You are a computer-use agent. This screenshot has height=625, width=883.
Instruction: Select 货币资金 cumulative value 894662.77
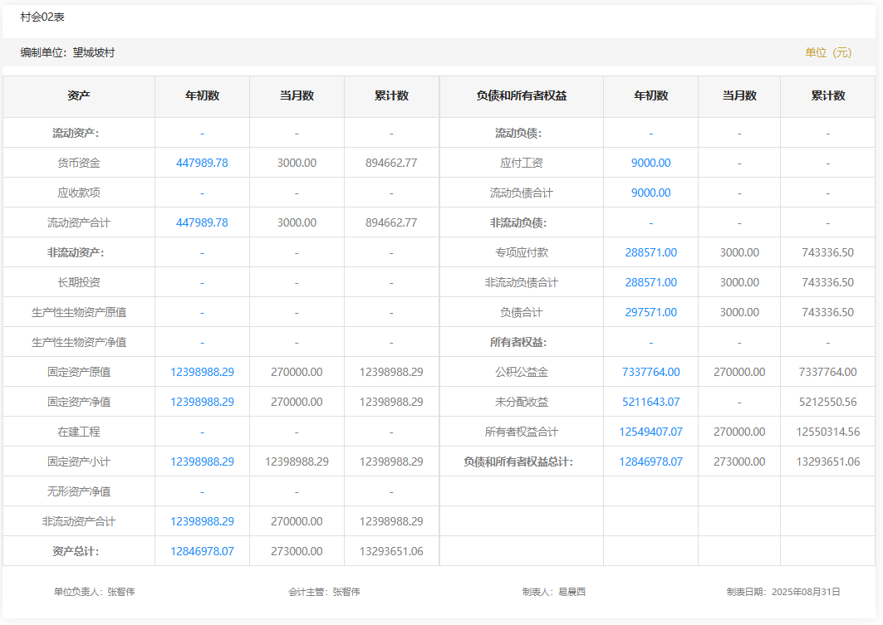[391, 163]
